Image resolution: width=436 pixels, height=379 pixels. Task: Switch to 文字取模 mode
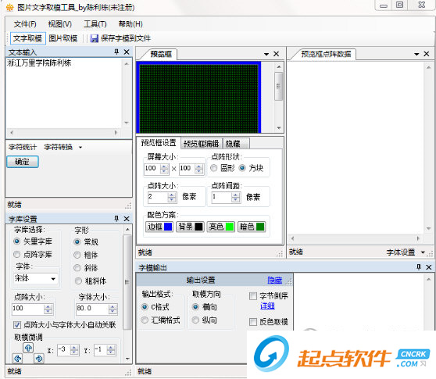coord(27,38)
